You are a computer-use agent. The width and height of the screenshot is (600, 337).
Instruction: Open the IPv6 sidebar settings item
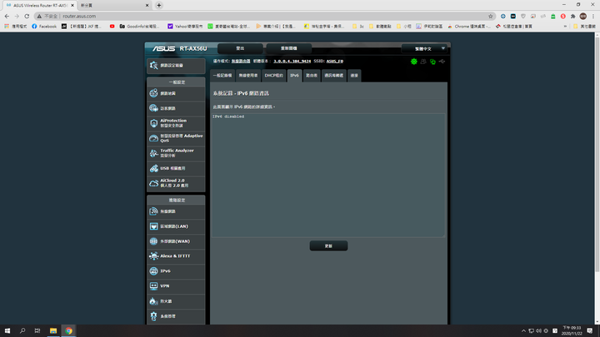pyautogui.click(x=176, y=271)
